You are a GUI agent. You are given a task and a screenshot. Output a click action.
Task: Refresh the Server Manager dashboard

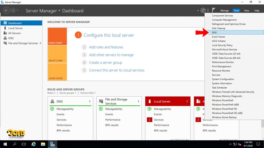coord(203,10)
